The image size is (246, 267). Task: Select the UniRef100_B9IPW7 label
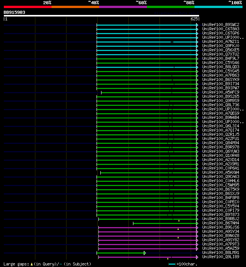(221, 88)
